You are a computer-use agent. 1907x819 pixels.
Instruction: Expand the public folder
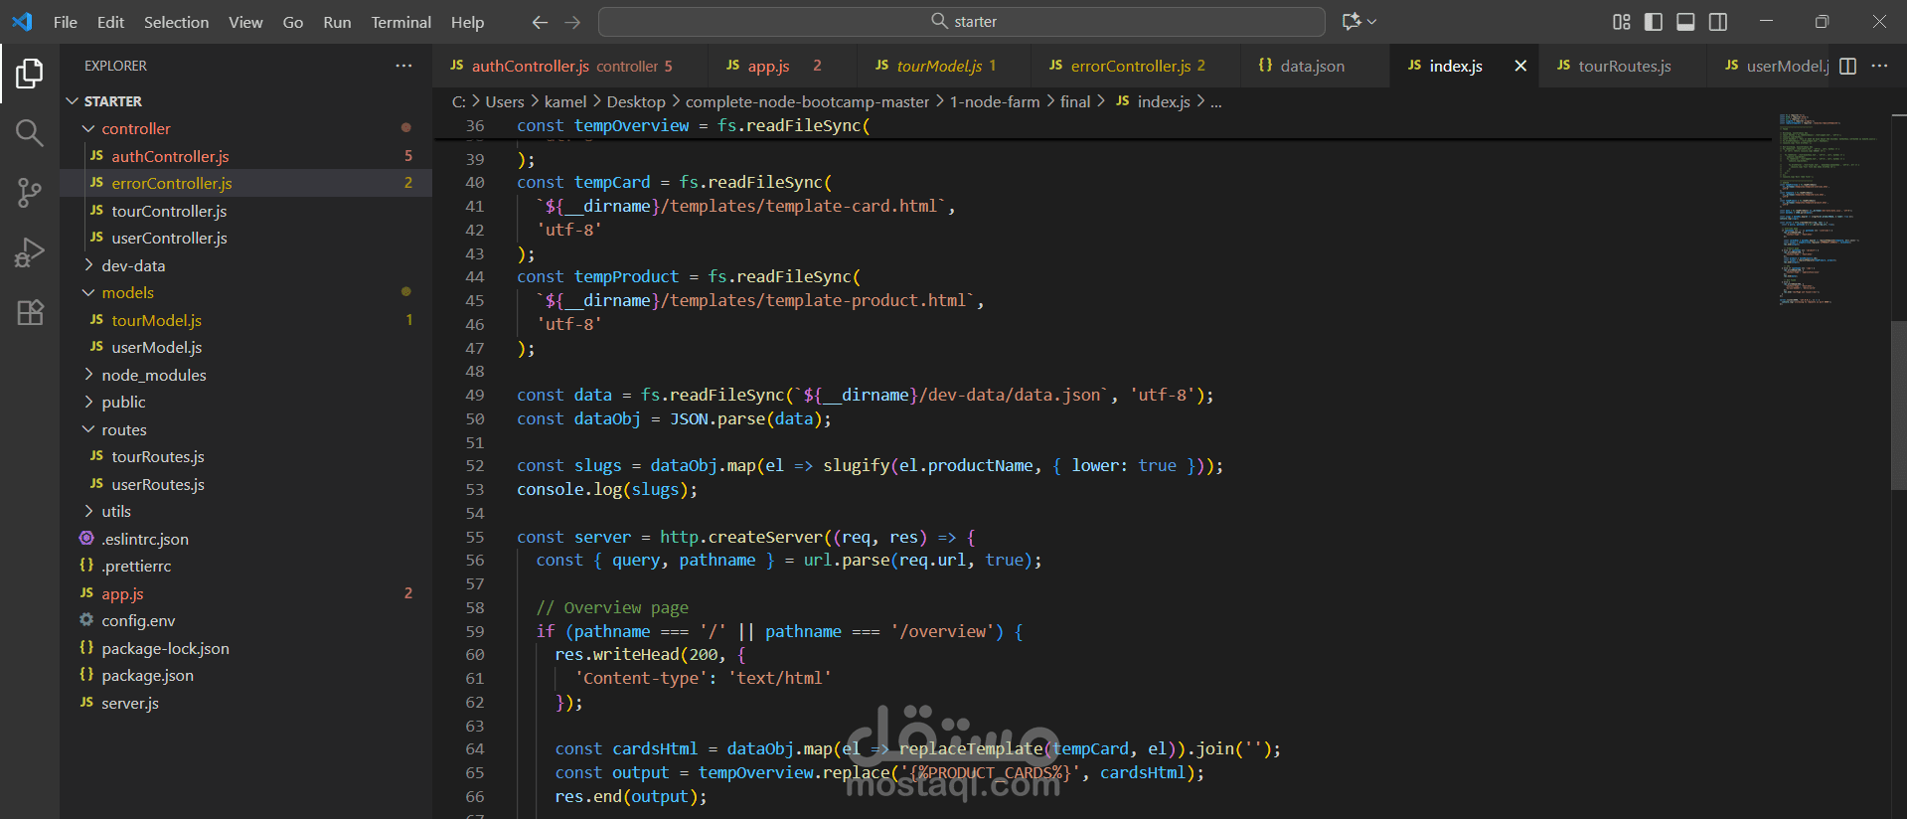(x=88, y=402)
